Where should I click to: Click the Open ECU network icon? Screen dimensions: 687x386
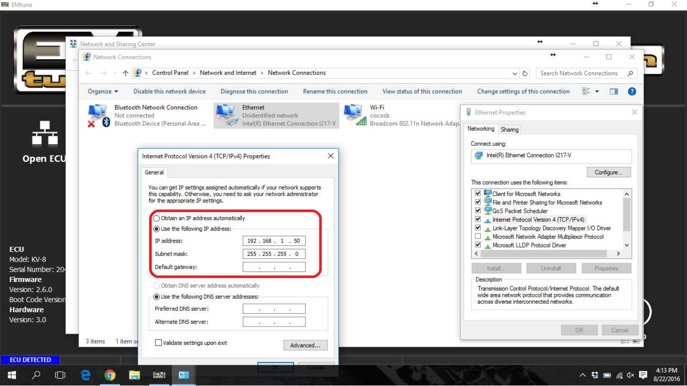[x=45, y=133]
